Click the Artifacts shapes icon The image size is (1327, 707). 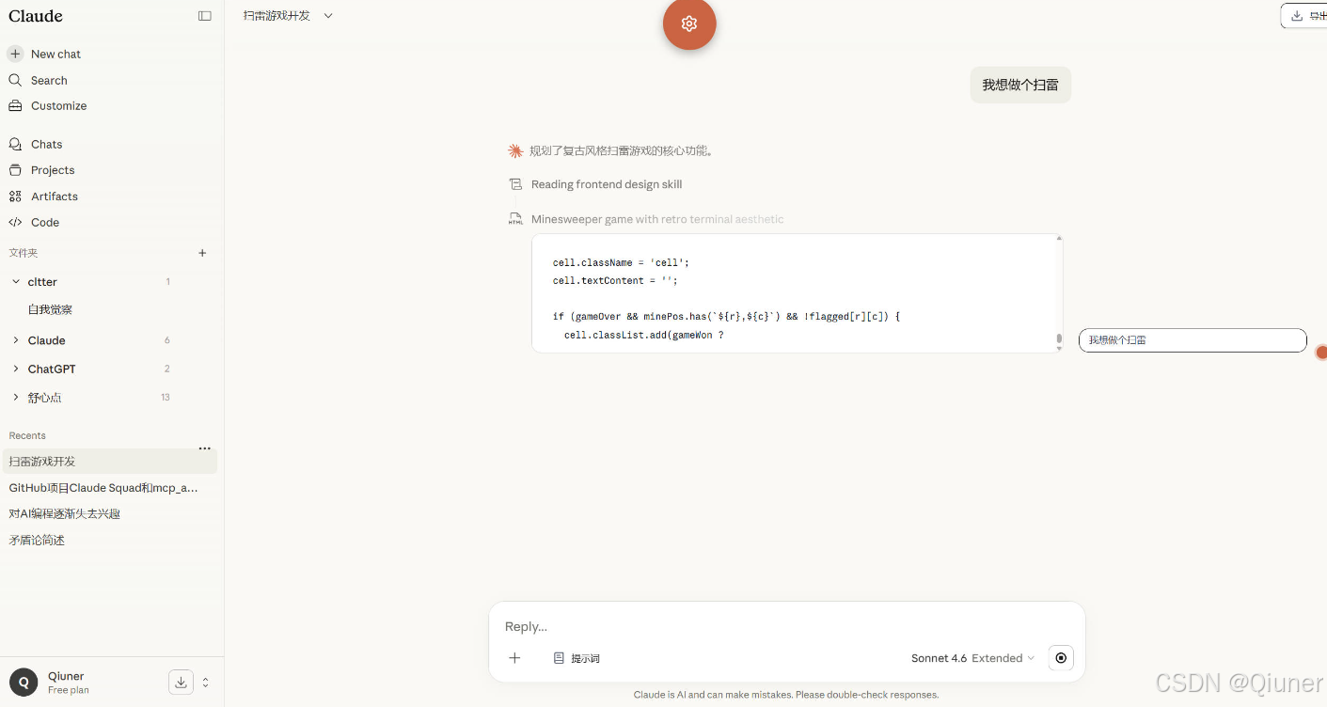[15, 196]
